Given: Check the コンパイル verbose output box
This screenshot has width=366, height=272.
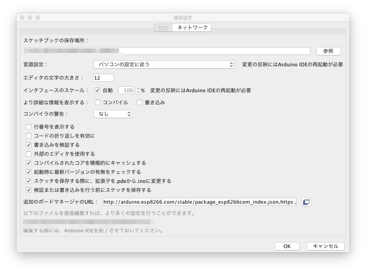Looking at the screenshot, I should tap(97, 102).
